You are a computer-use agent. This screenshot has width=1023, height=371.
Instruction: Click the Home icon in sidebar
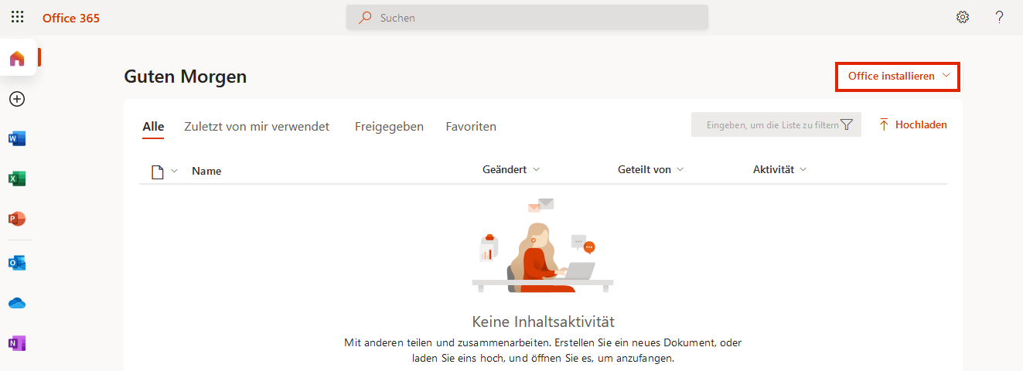click(x=17, y=59)
